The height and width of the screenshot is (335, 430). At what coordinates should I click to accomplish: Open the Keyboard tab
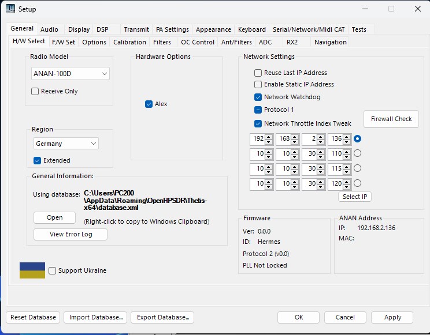click(252, 29)
